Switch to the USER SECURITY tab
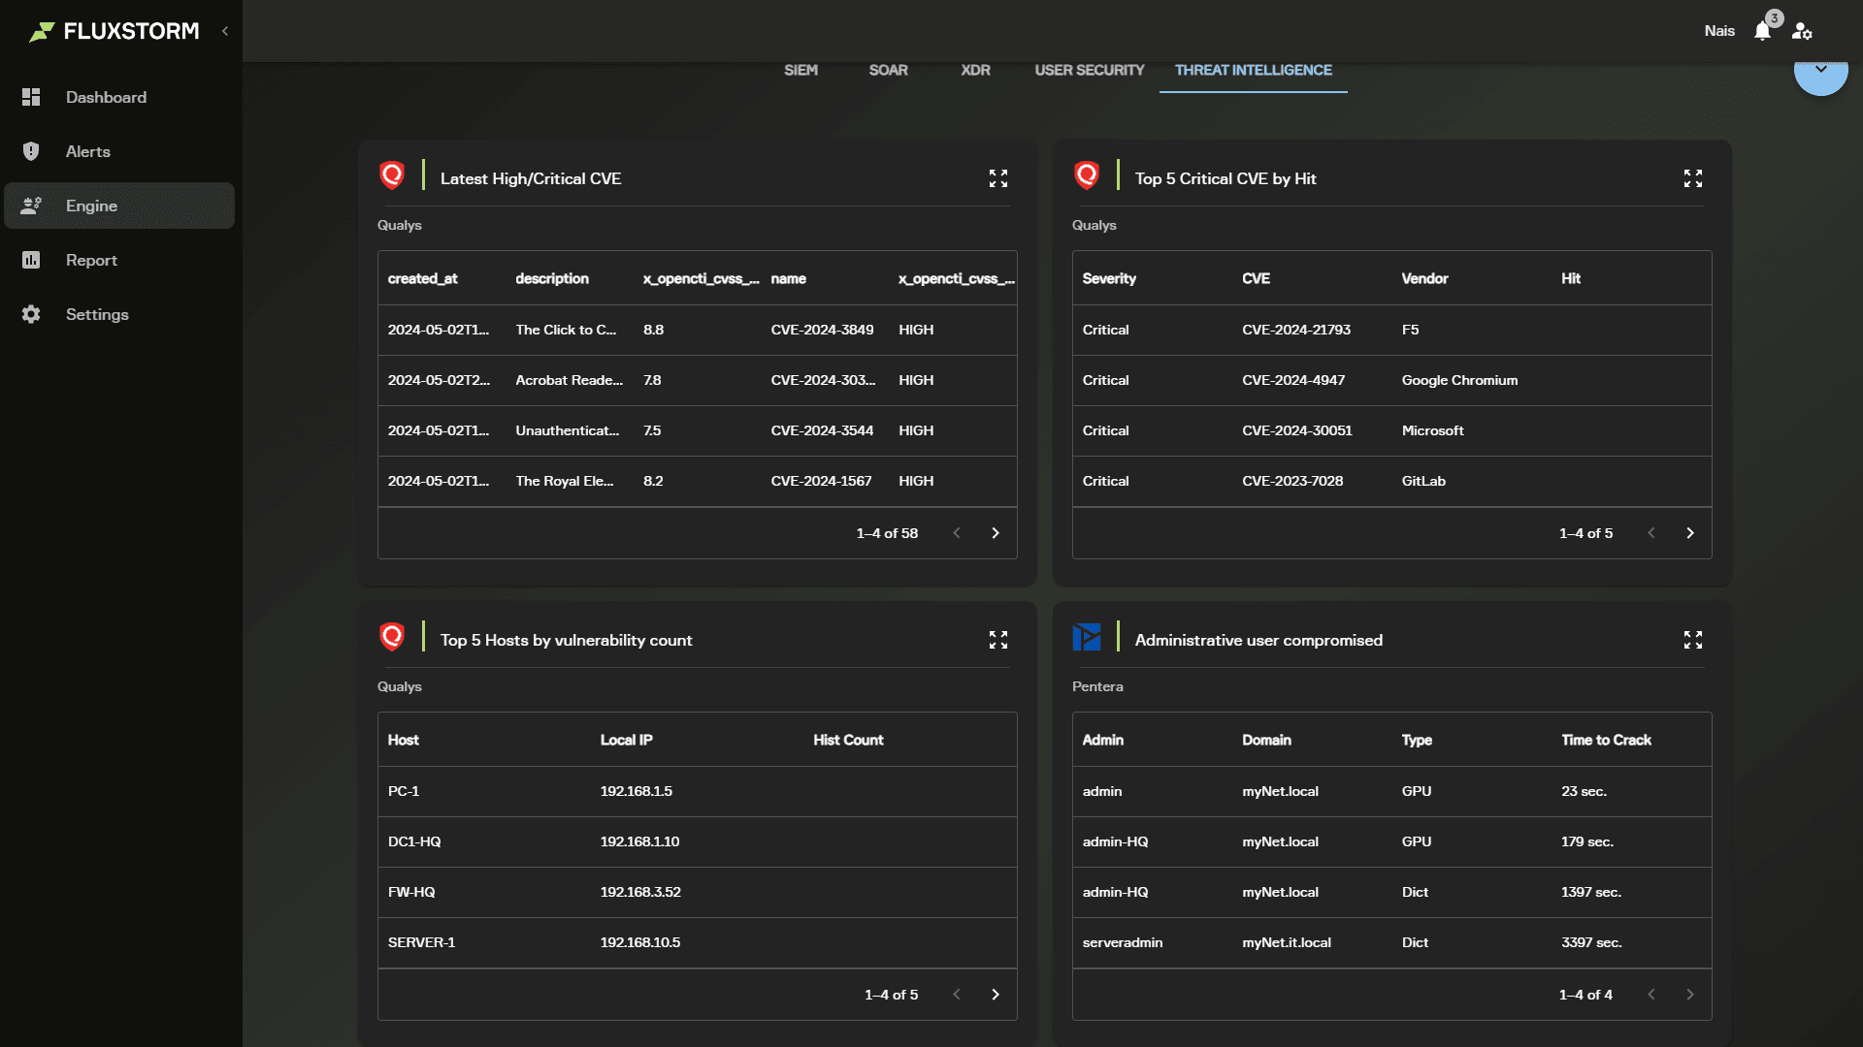Screen dimensions: 1863x1047 (1089, 70)
